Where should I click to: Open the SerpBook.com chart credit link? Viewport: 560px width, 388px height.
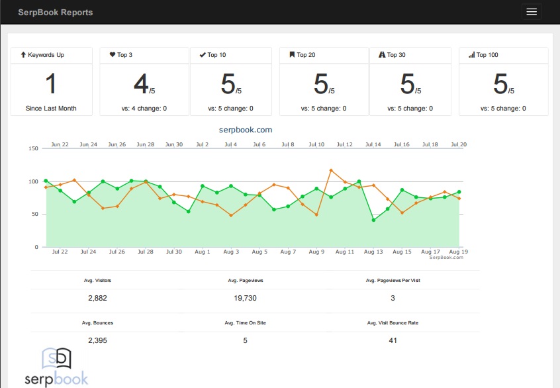pyautogui.click(x=446, y=258)
